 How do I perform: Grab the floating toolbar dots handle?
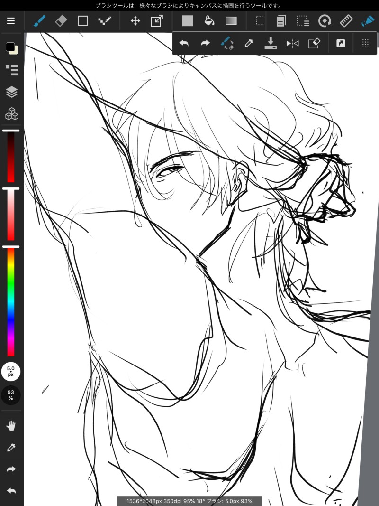tap(365, 43)
